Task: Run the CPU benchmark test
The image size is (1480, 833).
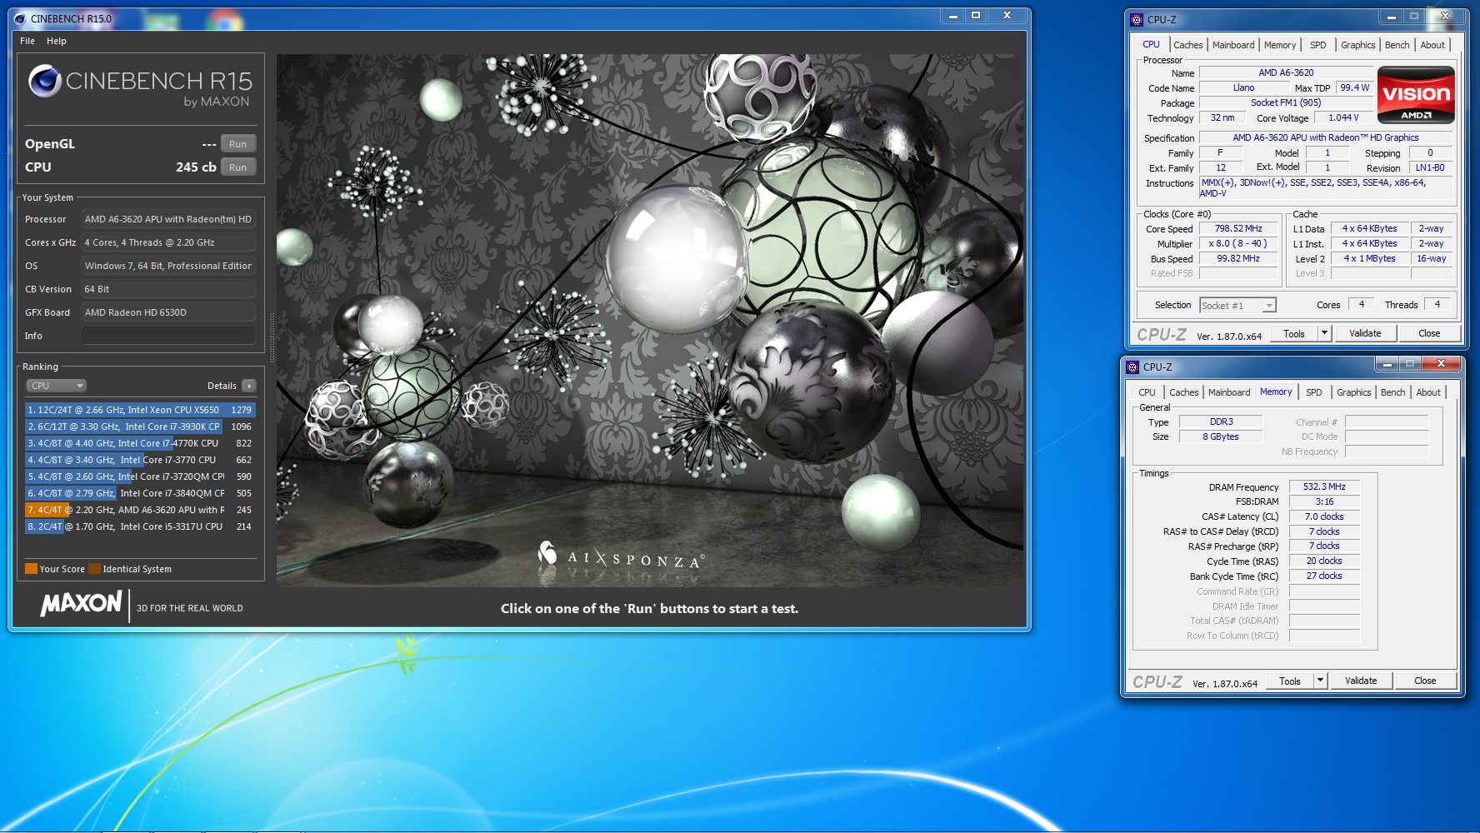Action: point(238,167)
